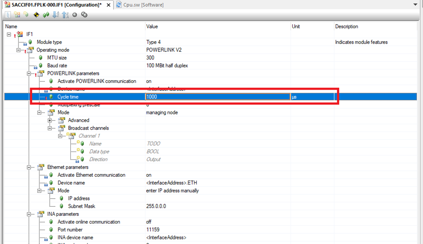
Task: Click the Cycle time value field showing 1000
Action: [217, 97]
